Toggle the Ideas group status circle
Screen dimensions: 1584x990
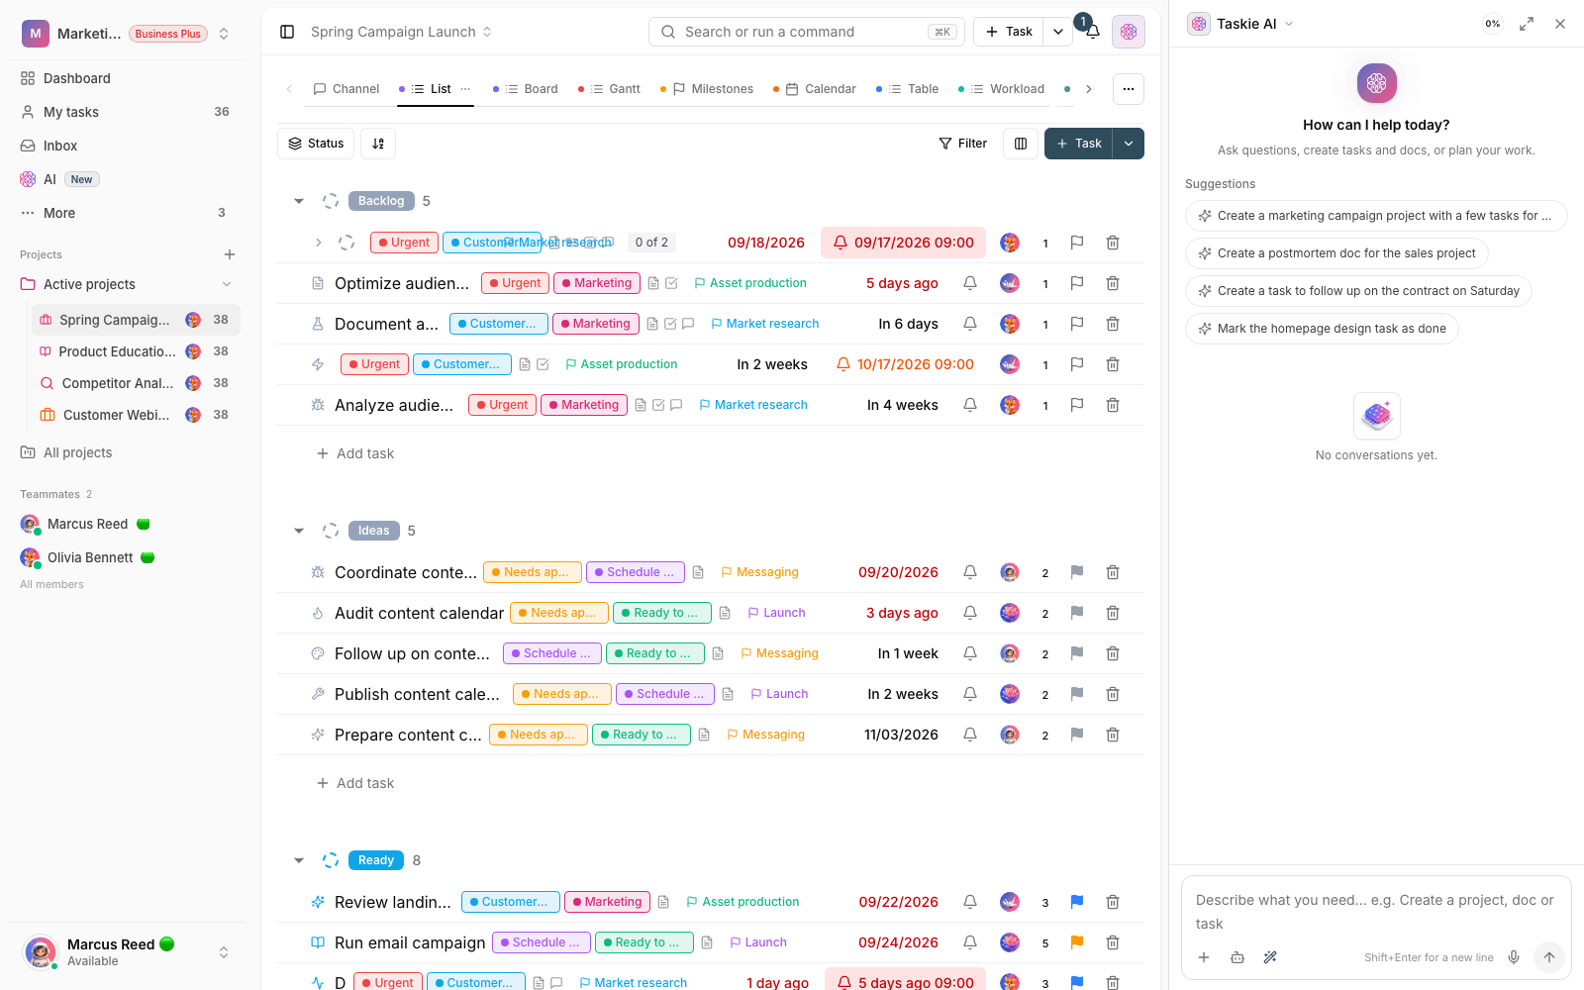[x=331, y=531]
